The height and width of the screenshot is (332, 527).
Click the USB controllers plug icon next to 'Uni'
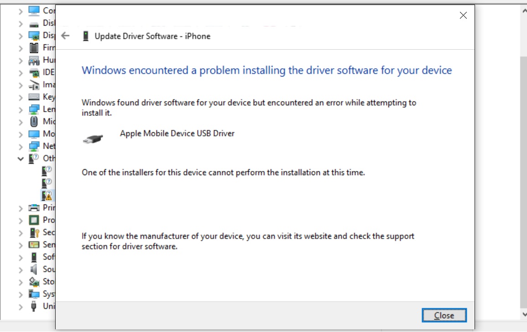[x=33, y=306]
